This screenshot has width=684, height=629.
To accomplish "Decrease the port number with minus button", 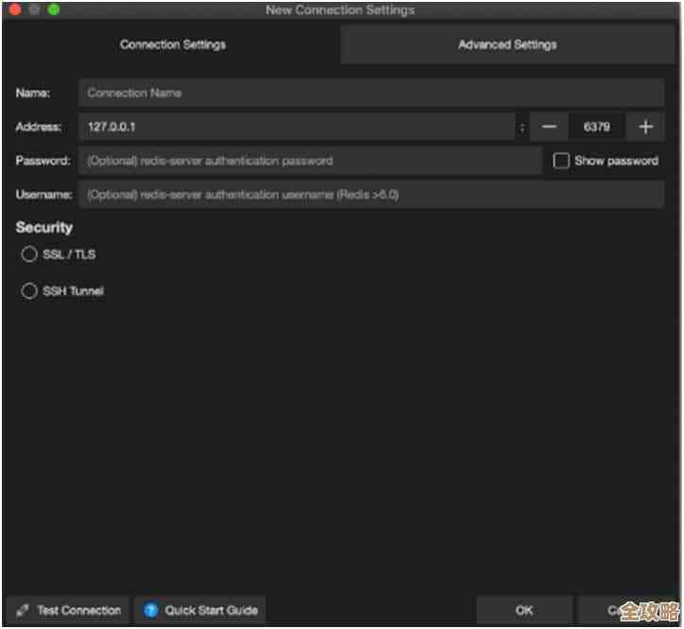I will click(549, 127).
